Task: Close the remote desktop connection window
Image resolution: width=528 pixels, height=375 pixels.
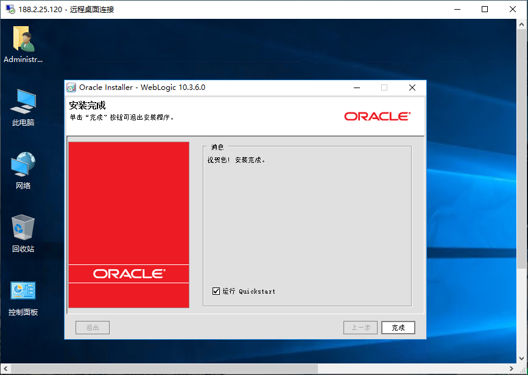Action: pos(513,9)
